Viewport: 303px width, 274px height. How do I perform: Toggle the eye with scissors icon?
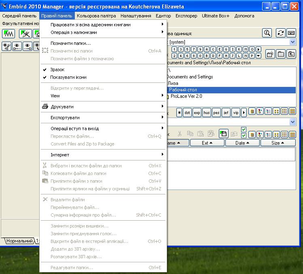point(7,46)
